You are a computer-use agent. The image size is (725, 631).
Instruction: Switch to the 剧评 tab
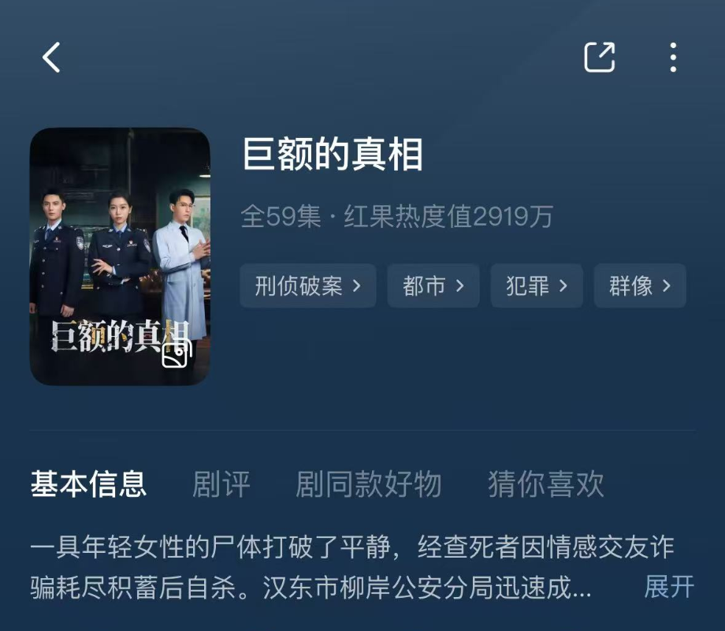[221, 484]
